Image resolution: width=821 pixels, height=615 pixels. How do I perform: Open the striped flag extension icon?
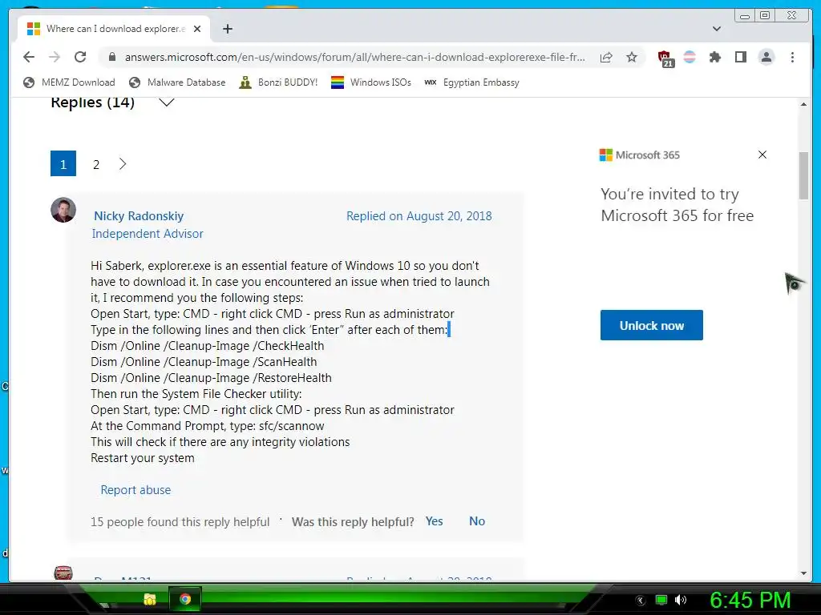coord(690,57)
